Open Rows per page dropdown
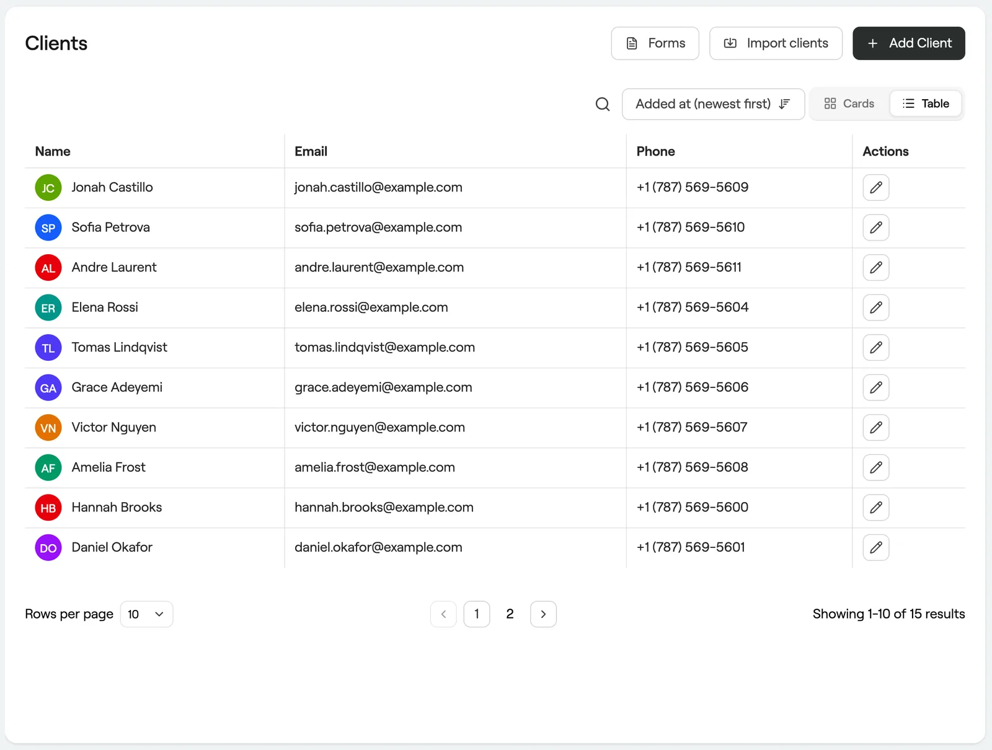992x750 pixels. click(146, 614)
